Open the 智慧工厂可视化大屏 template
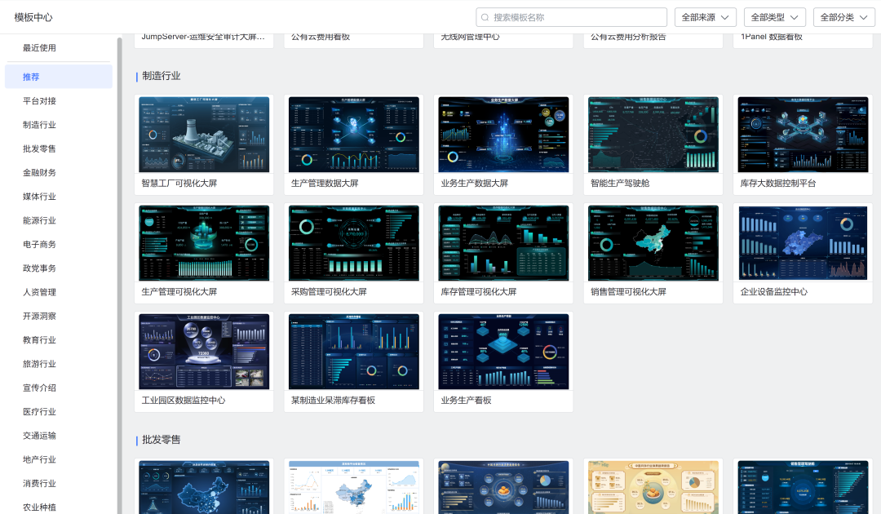 tap(203, 135)
